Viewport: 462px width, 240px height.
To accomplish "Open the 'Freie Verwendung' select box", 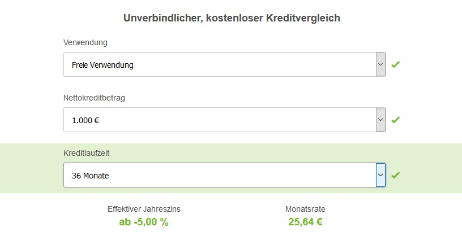I will coord(220,64).
